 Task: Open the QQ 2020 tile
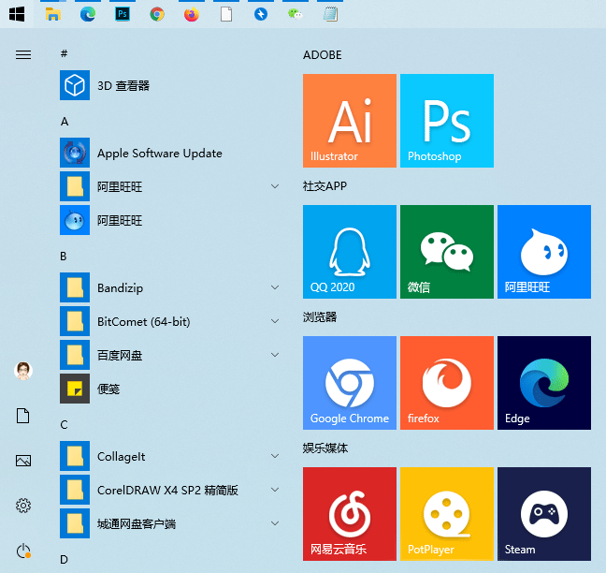349,252
